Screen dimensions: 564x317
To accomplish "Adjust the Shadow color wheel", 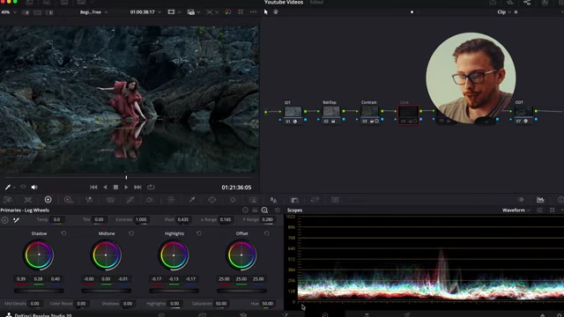I will pos(39,254).
